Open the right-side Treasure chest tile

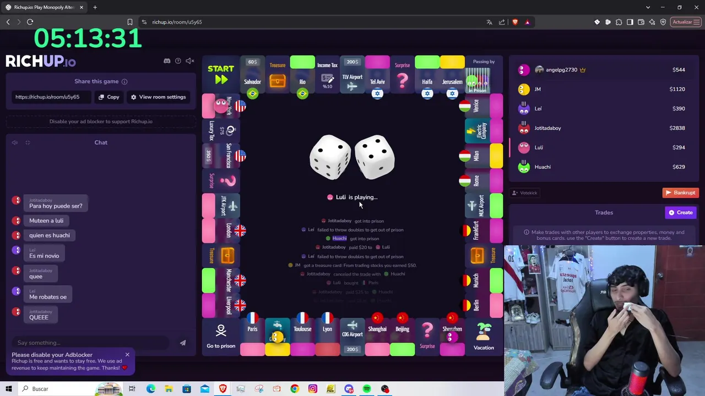tap(483, 255)
